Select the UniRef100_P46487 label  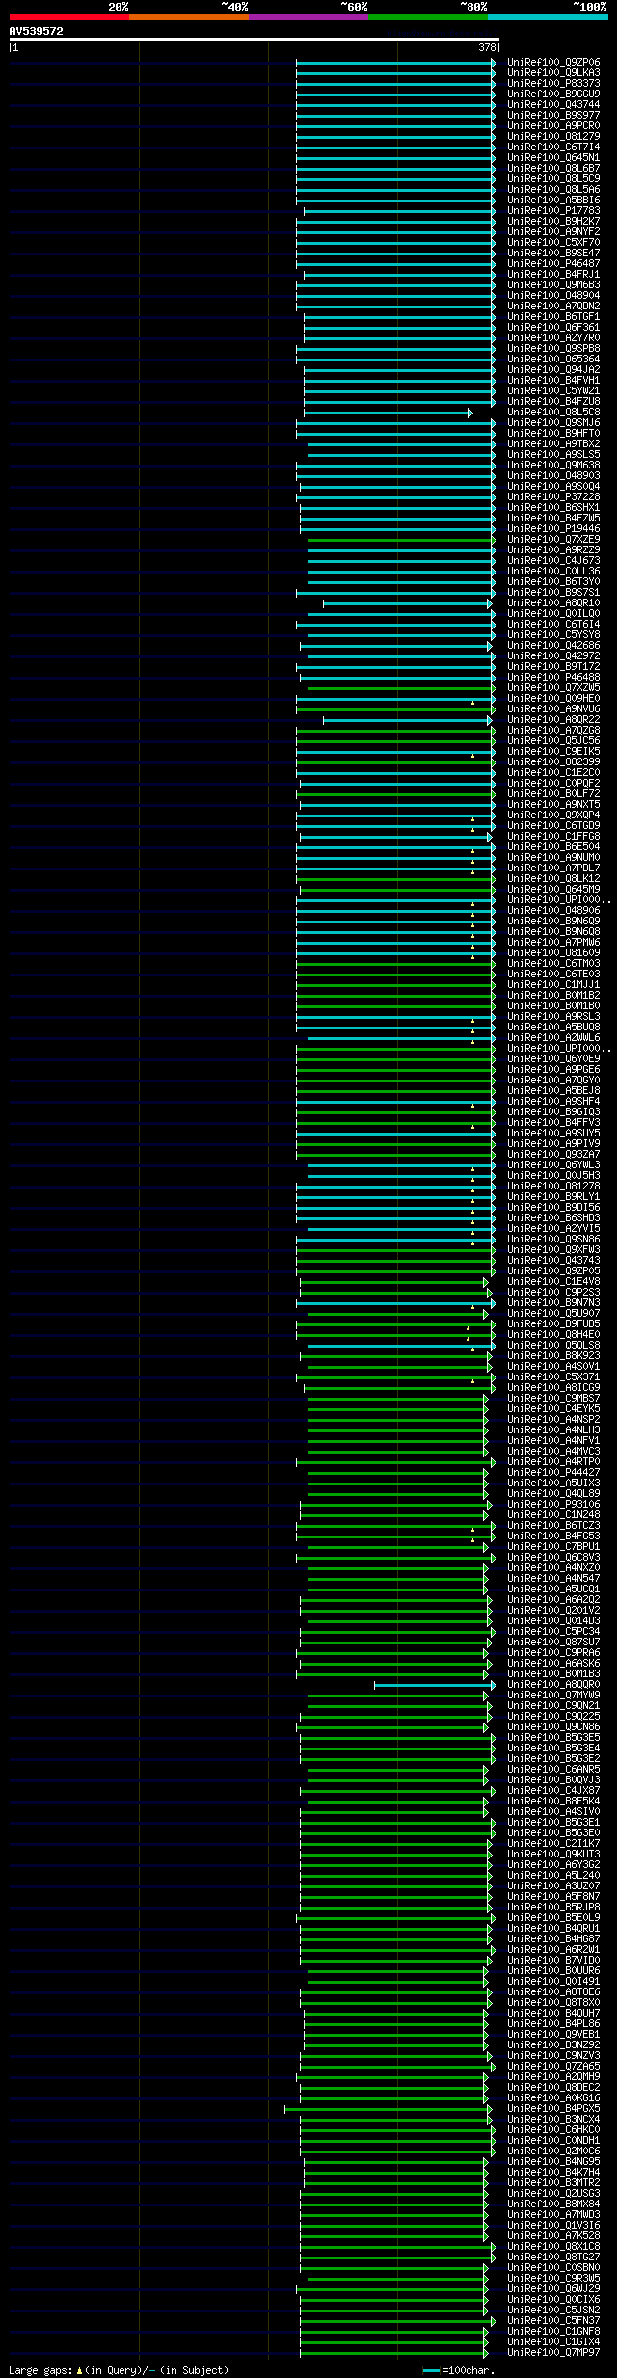coord(553,264)
